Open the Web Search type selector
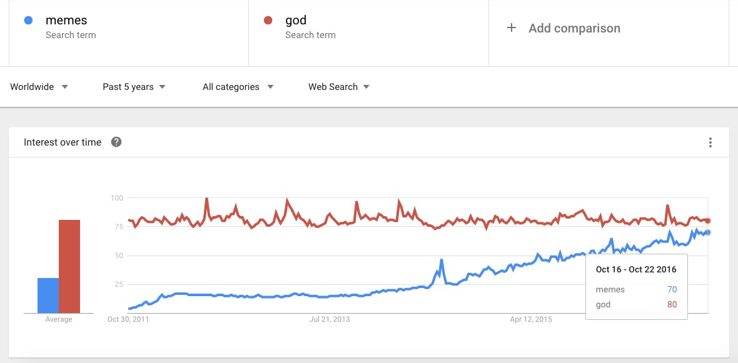 point(338,87)
